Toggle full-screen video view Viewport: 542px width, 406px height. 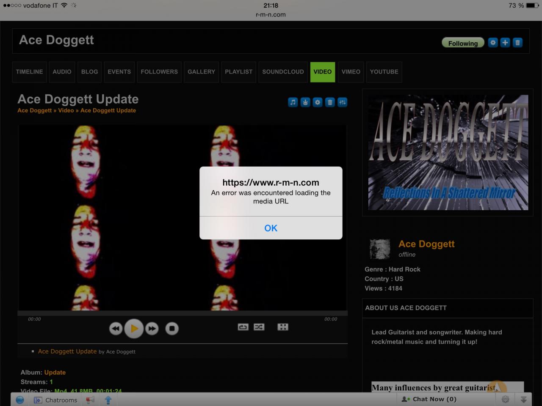tap(283, 327)
